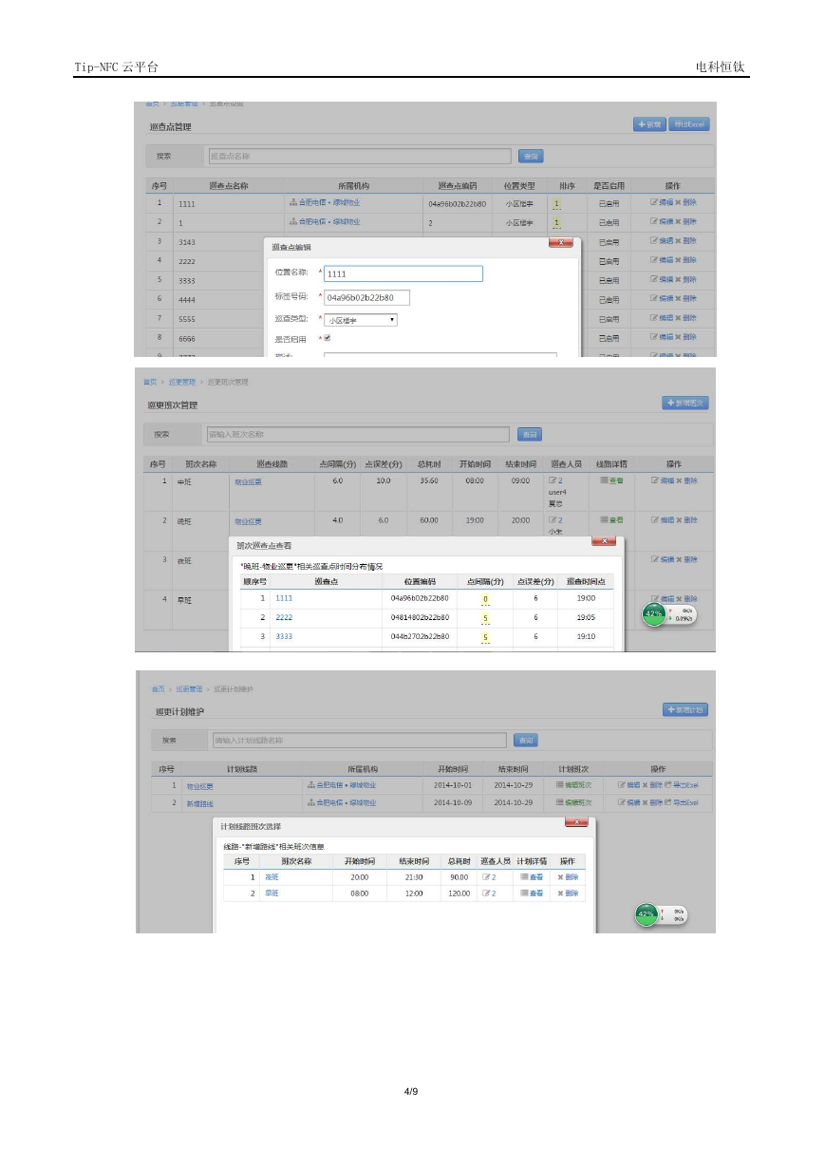Screen dimensions: 825x1166
Task: Click the delete icon in row 5555
Action: (x=678, y=318)
